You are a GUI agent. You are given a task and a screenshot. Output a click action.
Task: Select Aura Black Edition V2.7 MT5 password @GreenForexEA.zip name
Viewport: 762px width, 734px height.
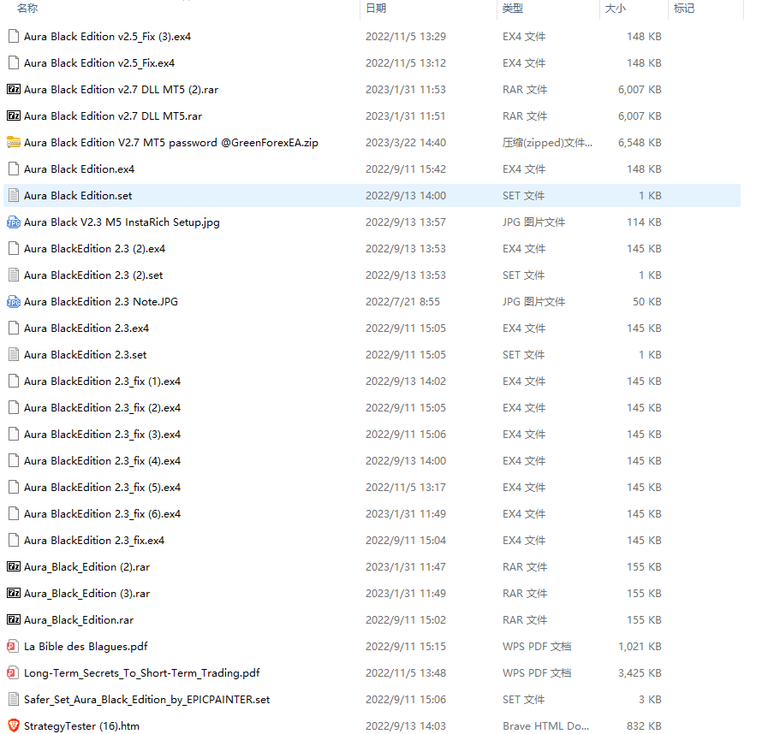click(171, 143)
